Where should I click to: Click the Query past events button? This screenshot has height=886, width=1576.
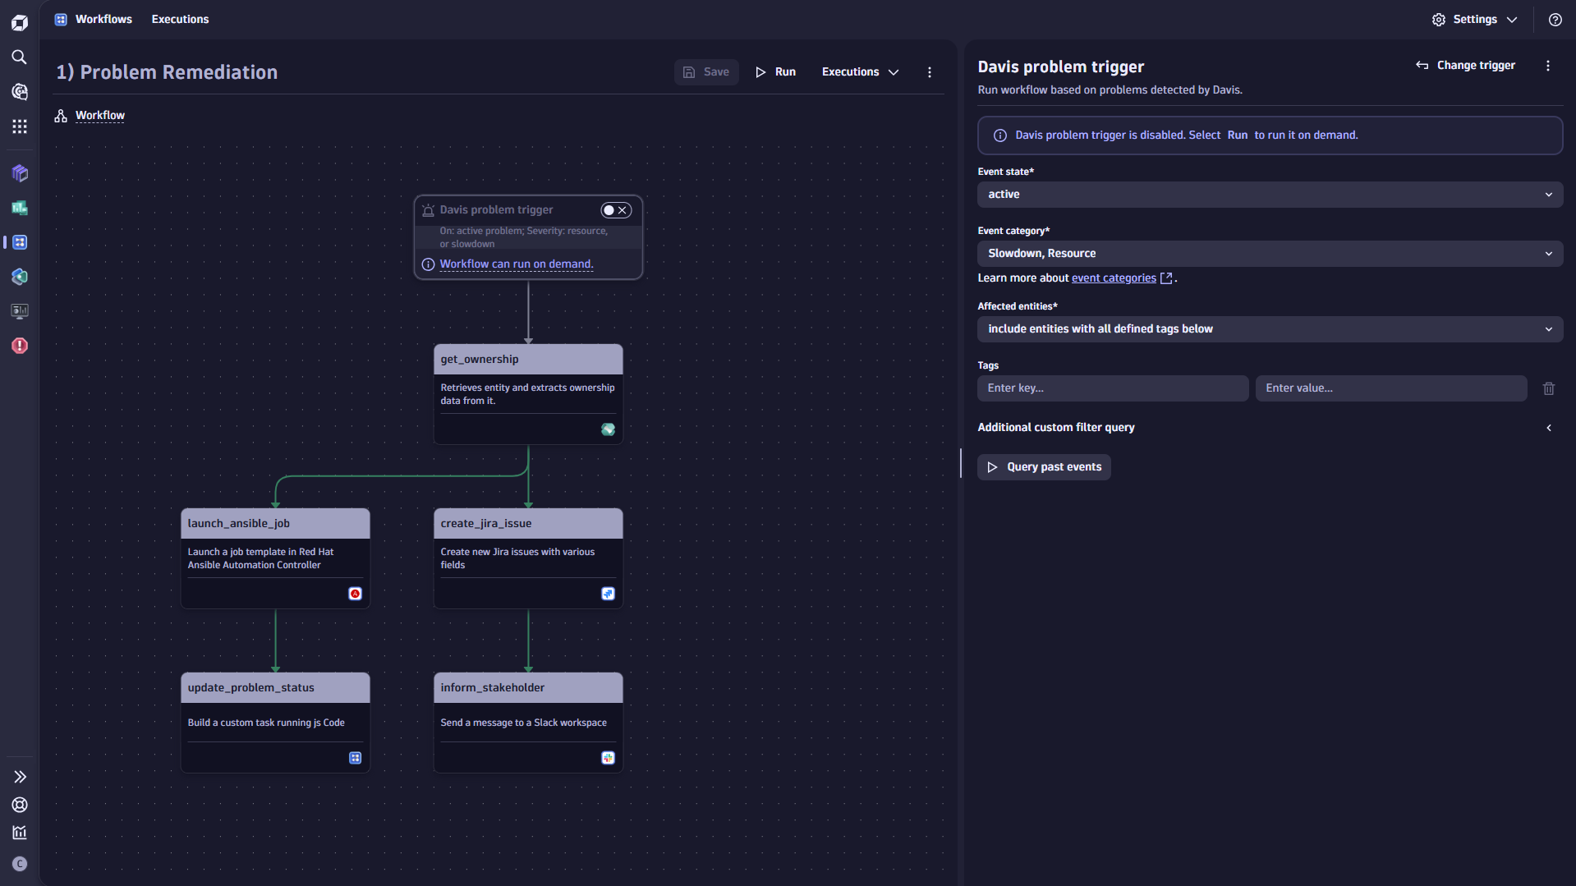coord(1043,466)
